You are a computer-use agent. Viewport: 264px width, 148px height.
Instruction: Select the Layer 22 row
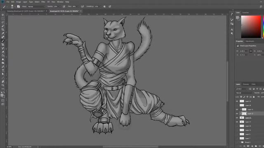click(250, 113)
